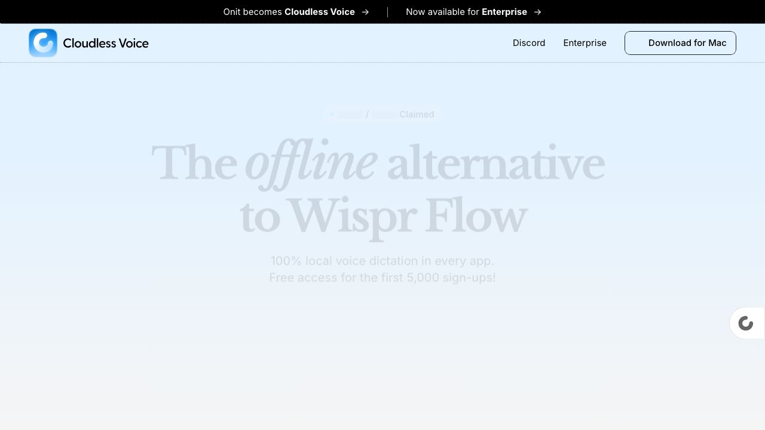
Task: Click the Download for Mac button
Action: [680, 43]
